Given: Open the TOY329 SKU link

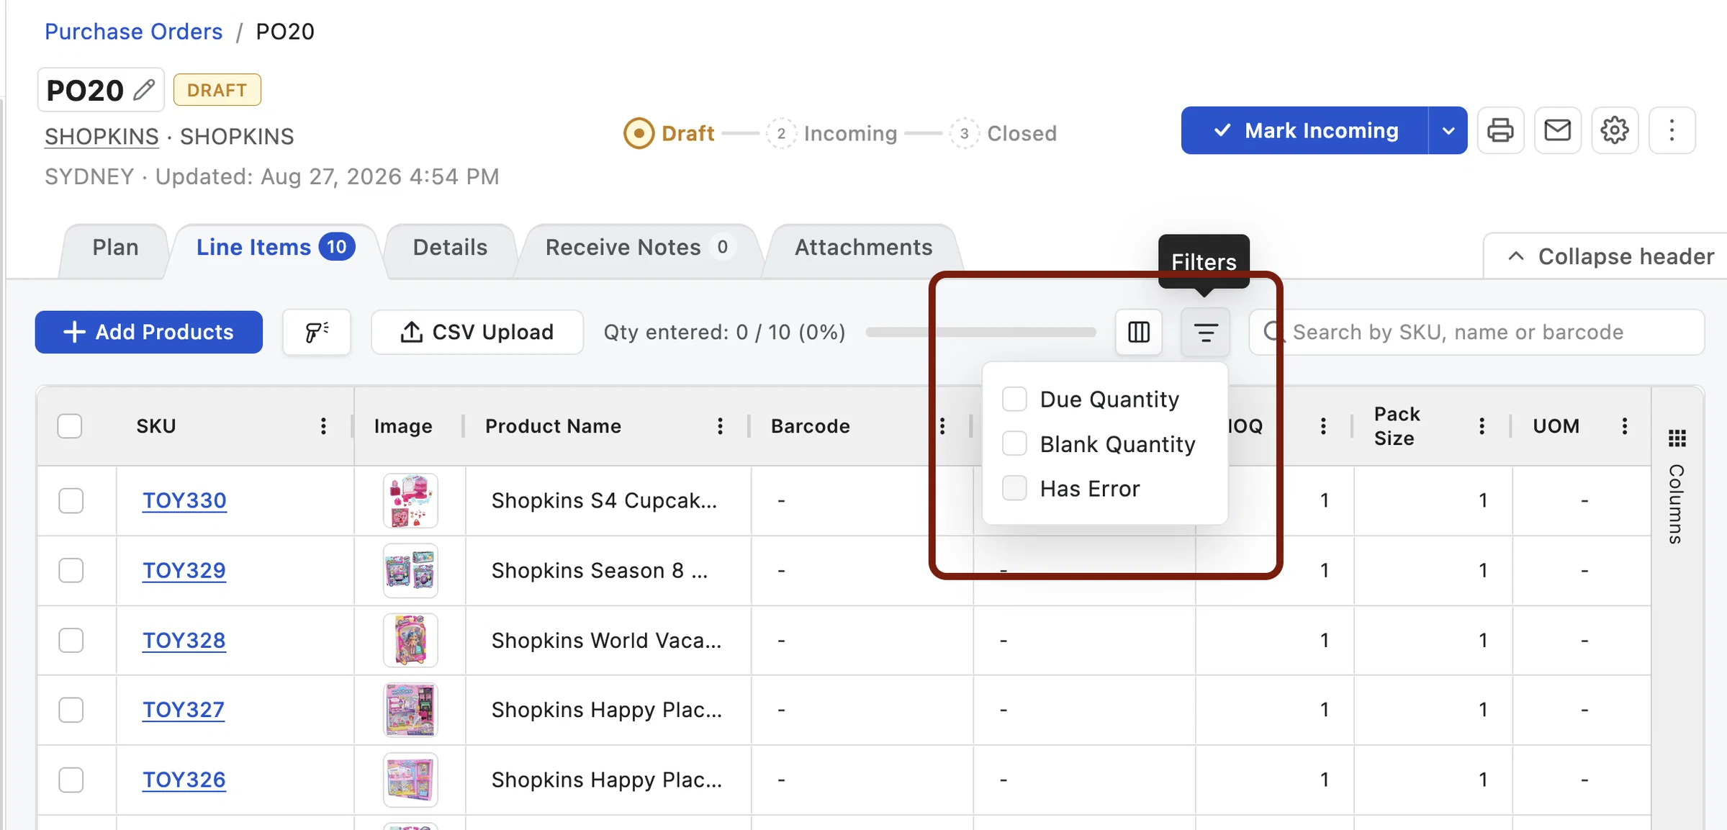Looking at the screenshot, I should (184, 570).
